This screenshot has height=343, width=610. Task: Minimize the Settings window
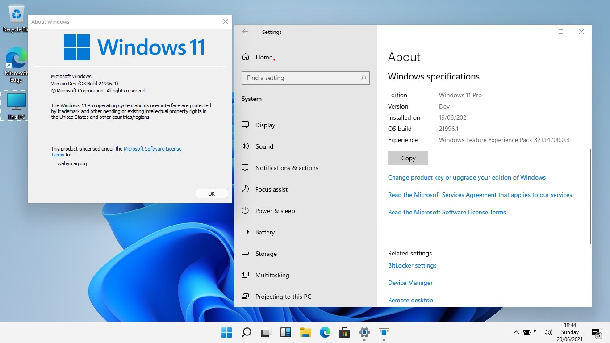pos(540,32)
